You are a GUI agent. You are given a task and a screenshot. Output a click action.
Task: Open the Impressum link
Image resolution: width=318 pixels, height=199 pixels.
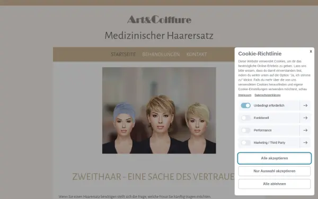(x=244, y=95)
